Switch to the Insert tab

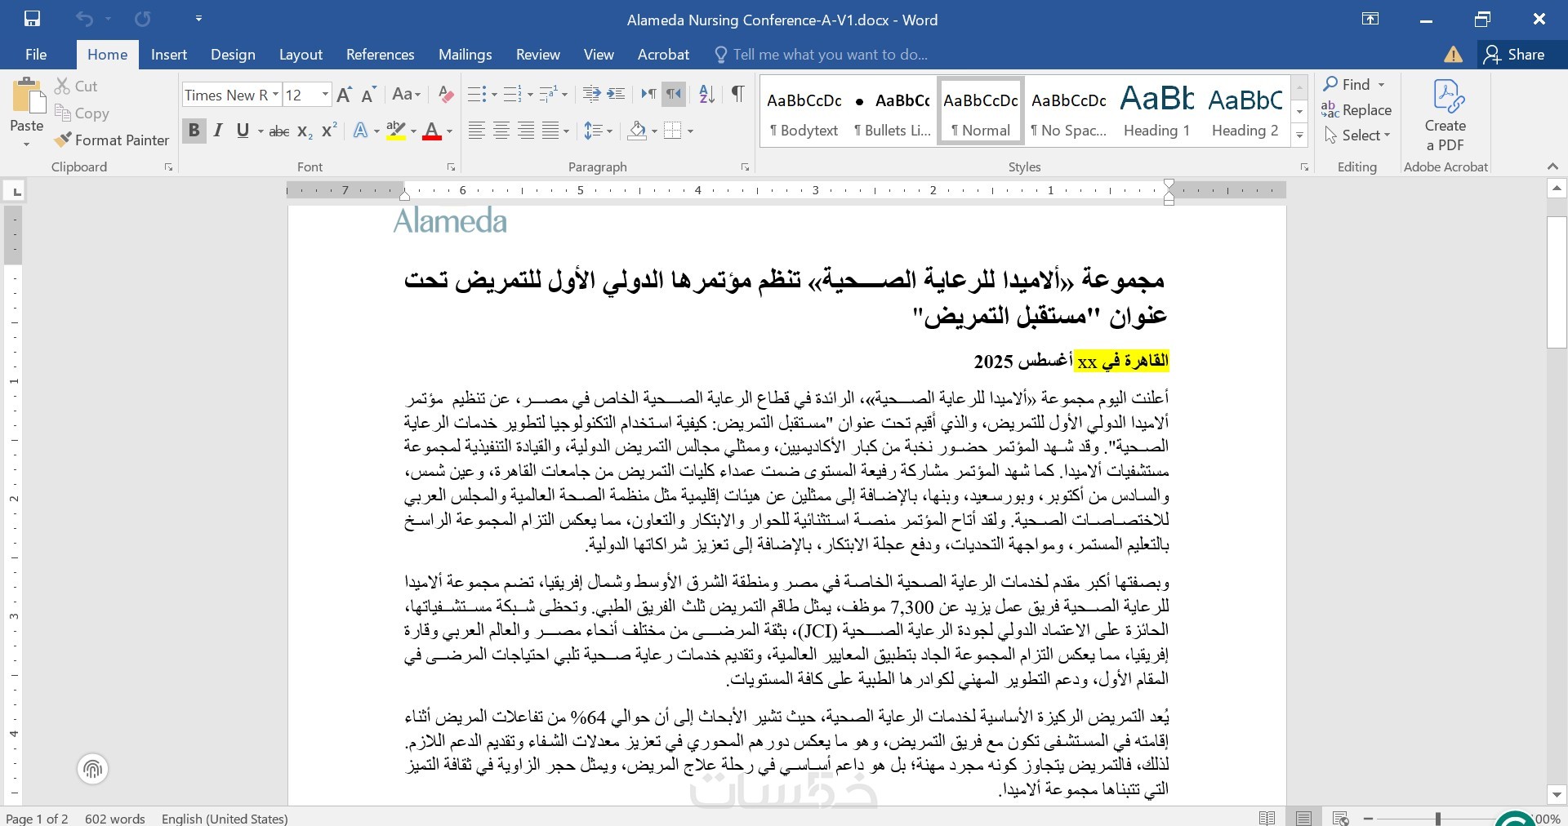(169, 55)
